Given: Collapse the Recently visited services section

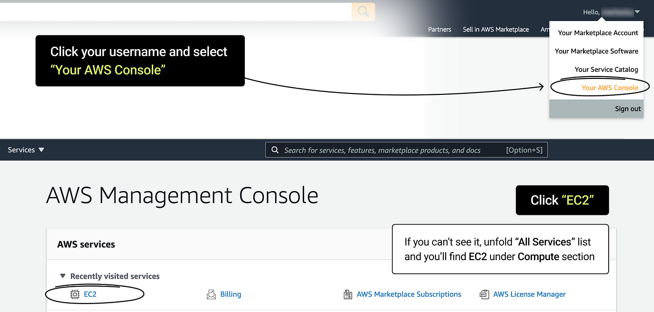Looking at the screenshot, I should coord(63,276).
